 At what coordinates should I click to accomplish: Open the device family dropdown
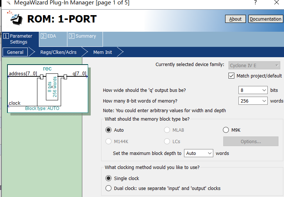254,66
